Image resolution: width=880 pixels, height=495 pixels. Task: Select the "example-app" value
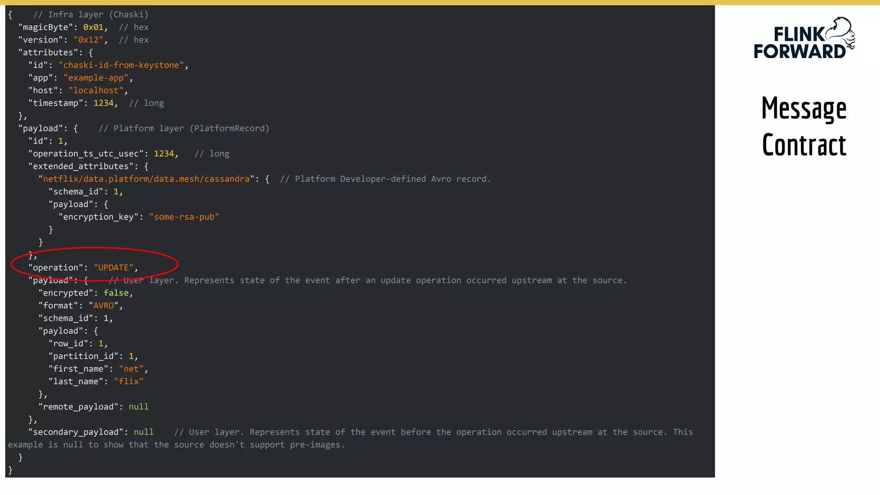coord(96,78)
